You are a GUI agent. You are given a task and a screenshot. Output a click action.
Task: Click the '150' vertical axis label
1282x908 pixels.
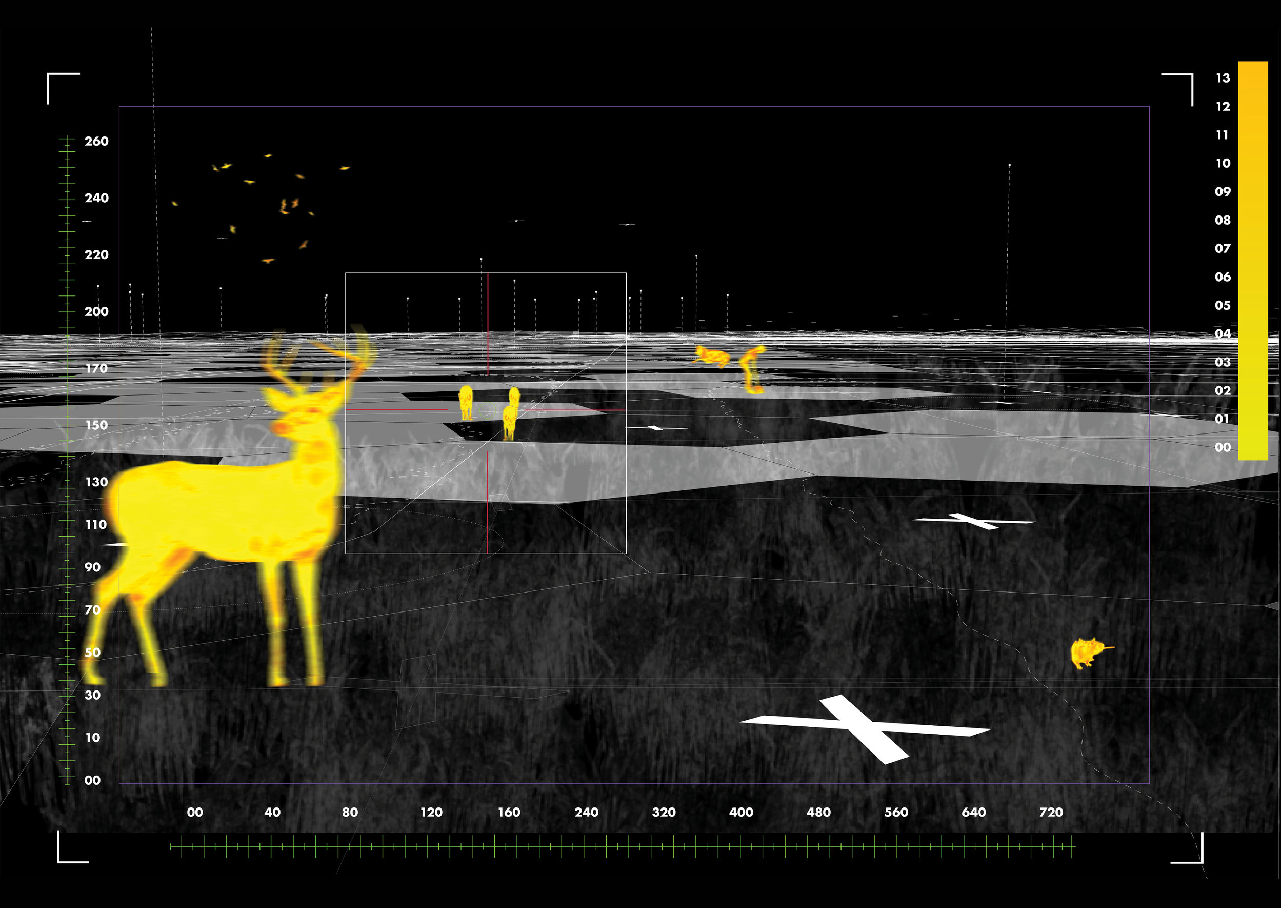[x=97, y=425]
